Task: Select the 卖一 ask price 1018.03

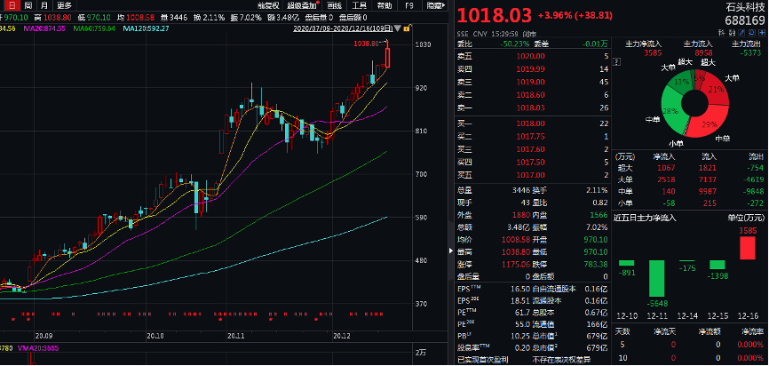Action: coord(530,107)
